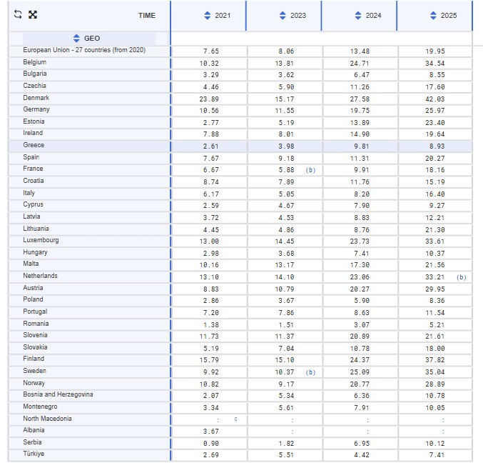The height and width of the screenshot is (463, 483).
Task: Sort the table by the 2024 column
Action: (359, 16)
